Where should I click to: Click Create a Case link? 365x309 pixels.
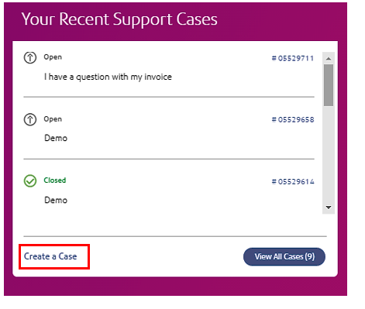tap(50, 256)
